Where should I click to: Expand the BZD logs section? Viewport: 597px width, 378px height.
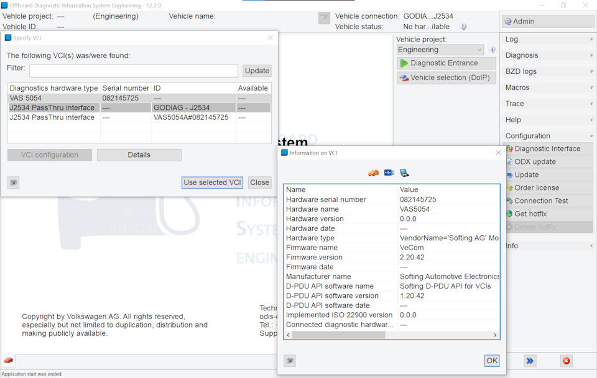(x=548, y=71)
